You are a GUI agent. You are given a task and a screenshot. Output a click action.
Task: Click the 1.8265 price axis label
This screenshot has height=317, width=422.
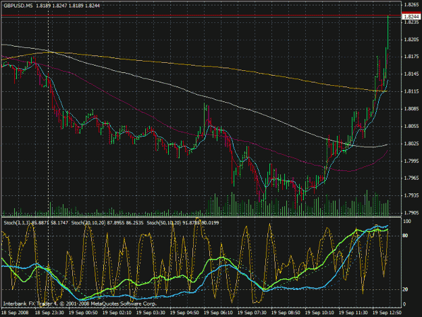(412, 5)
